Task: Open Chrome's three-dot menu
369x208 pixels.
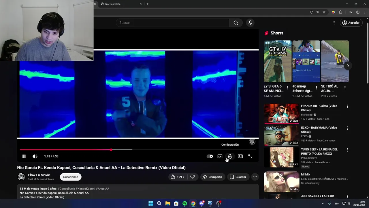Action: coord(365,12)
